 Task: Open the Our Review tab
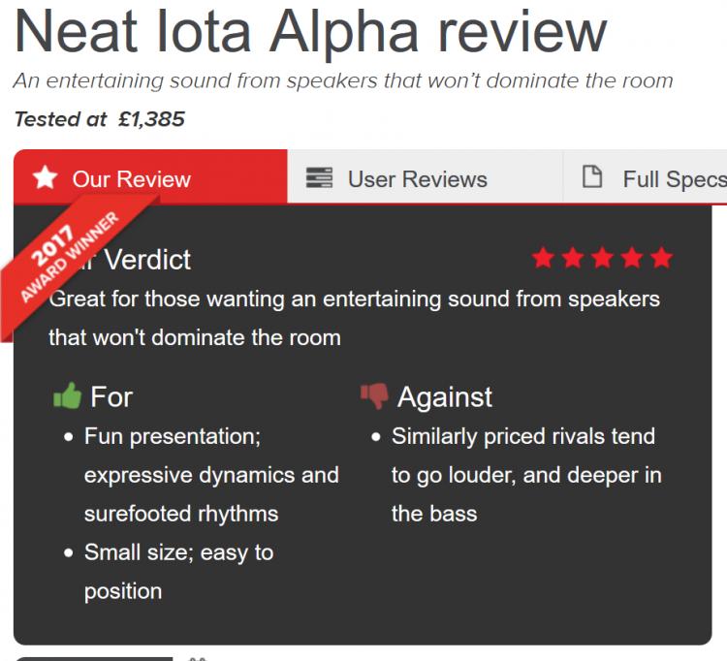[131, 179]
